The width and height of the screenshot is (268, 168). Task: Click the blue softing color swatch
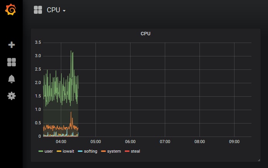(80, 152)
